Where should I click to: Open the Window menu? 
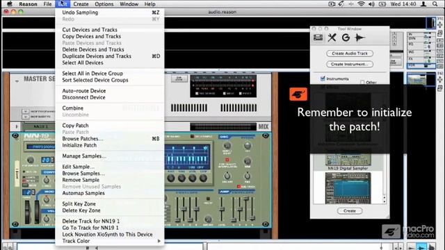point(129,4)
